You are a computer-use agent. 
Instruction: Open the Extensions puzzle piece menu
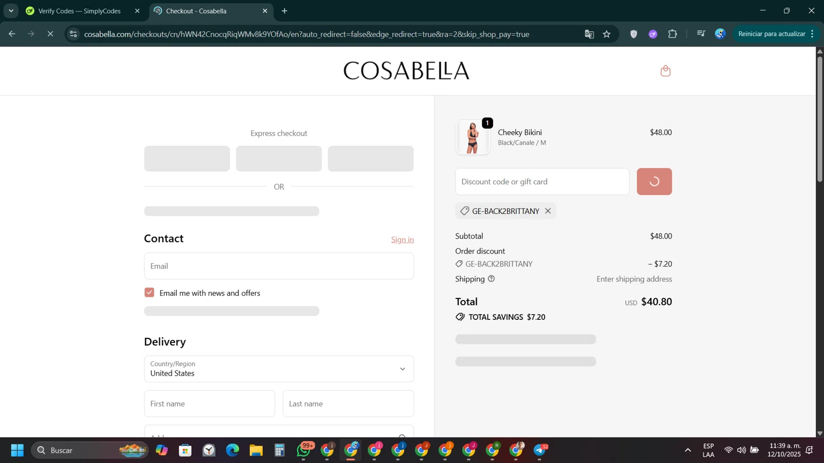[672, 34]
